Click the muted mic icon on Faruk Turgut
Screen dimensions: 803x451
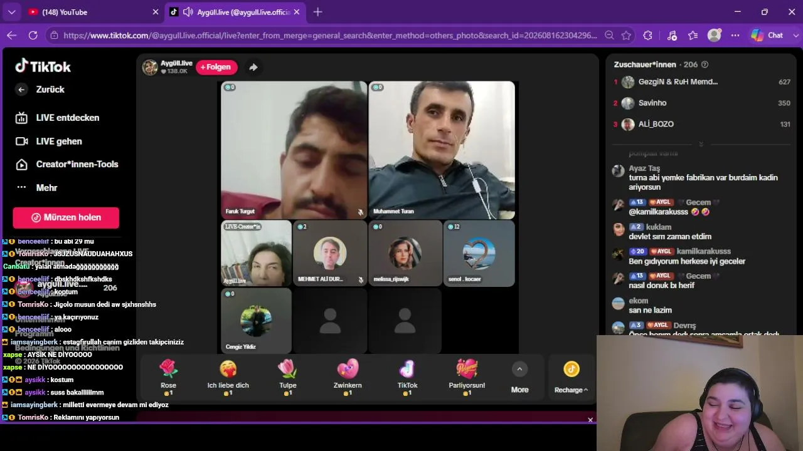pos(360,212)
